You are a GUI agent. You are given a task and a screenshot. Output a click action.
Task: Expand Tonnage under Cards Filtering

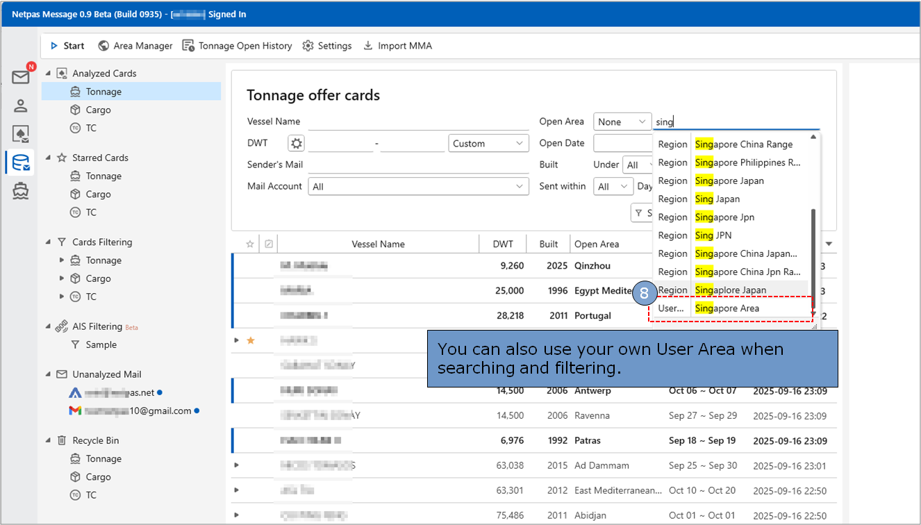point(62,260)
